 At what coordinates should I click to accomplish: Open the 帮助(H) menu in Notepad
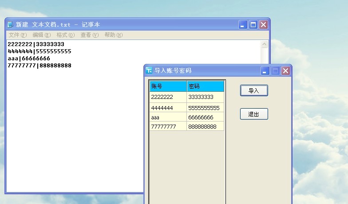tap(114, 35)
